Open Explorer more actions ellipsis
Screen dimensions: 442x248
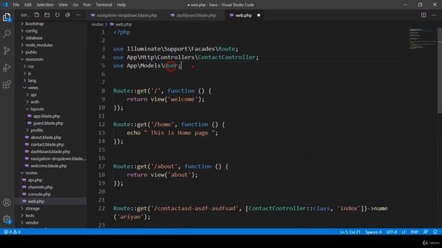pos(78,15)
